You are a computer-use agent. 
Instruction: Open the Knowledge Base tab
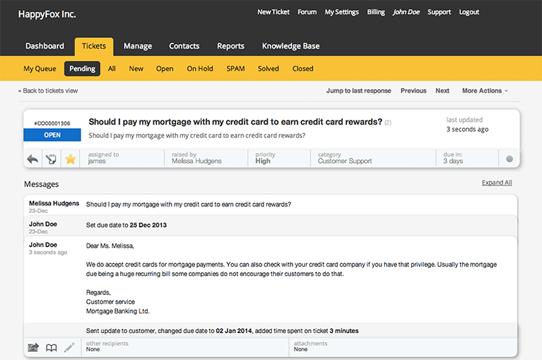[x=291, y=46]
